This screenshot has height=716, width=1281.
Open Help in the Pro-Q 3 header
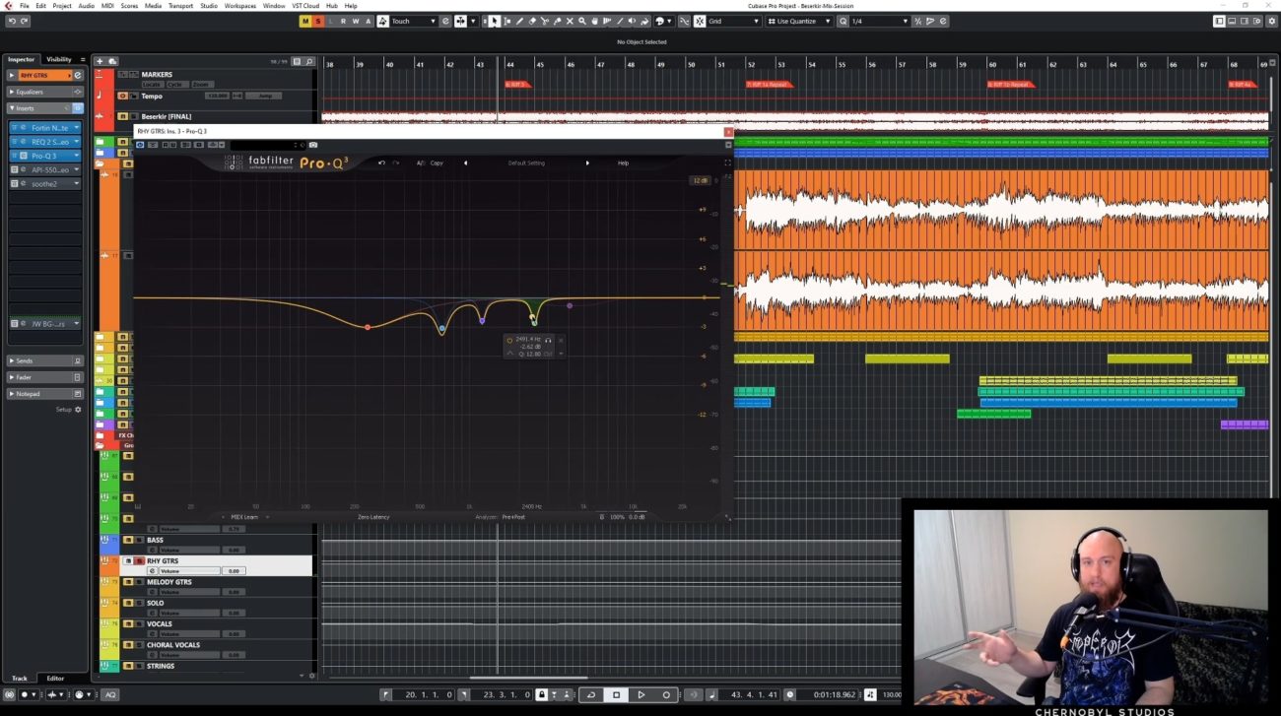[623, 163]
